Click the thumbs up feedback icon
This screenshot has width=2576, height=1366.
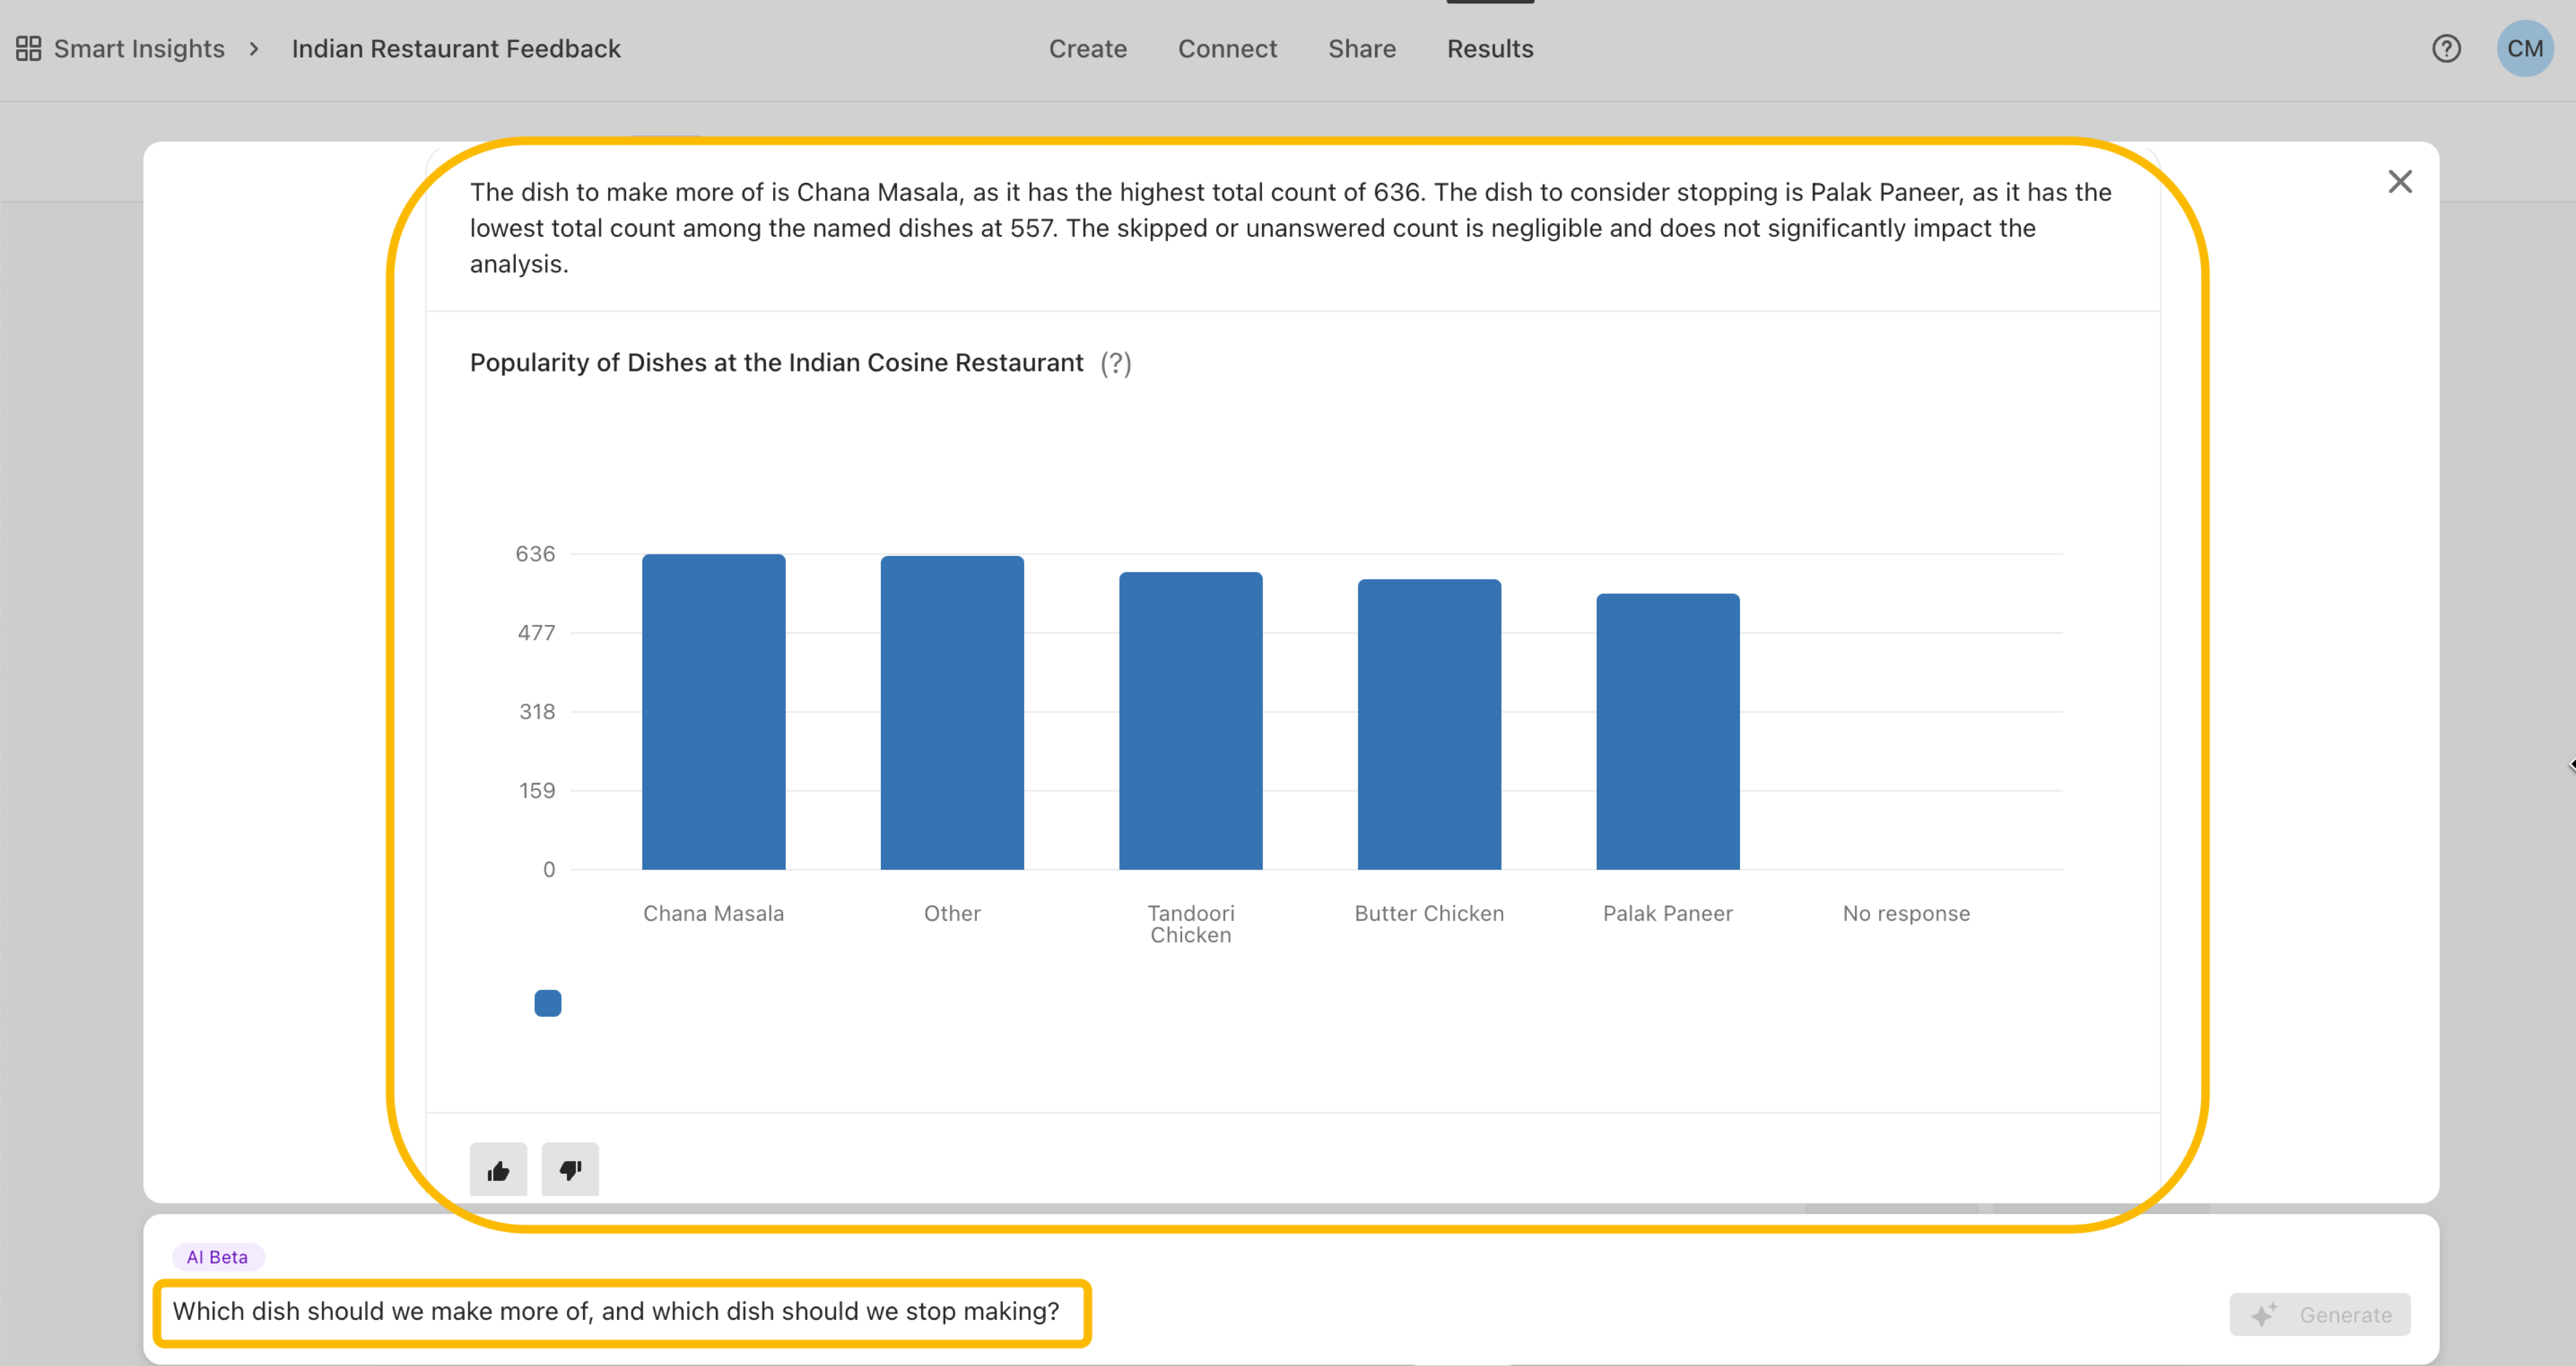coord(498,1170)
